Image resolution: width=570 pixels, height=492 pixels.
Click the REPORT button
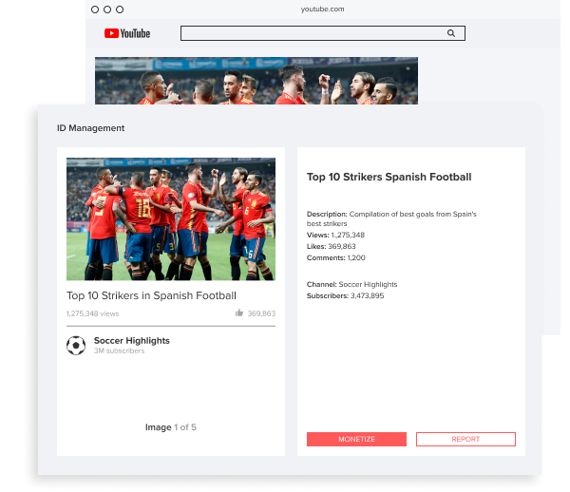click(465, 439)
